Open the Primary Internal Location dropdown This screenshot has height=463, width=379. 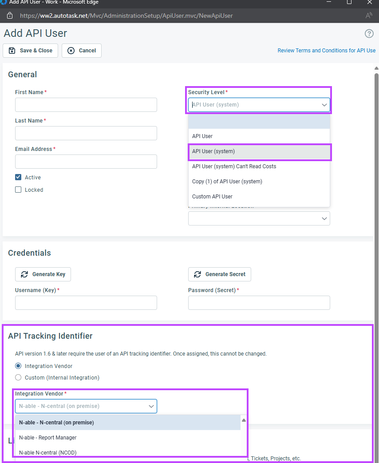point(324,218)
